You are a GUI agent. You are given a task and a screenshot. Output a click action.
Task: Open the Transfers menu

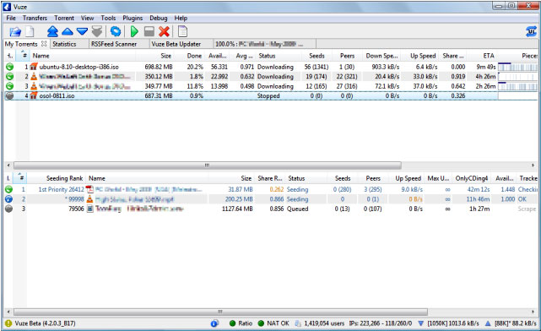(x=35, y=18)
